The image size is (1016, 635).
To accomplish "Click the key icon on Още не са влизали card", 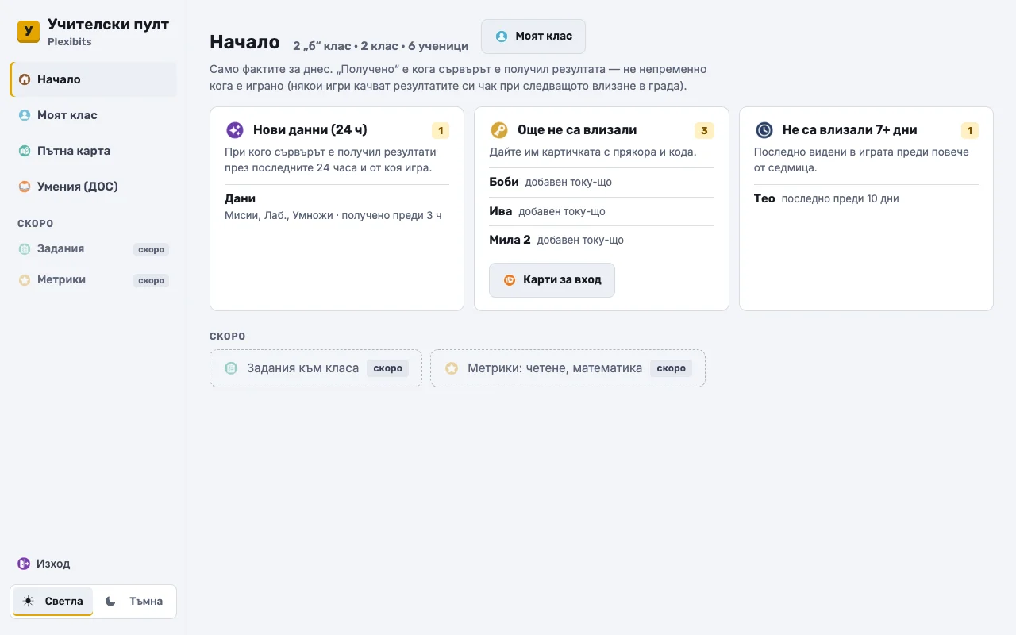I will (x=498, y=130).
